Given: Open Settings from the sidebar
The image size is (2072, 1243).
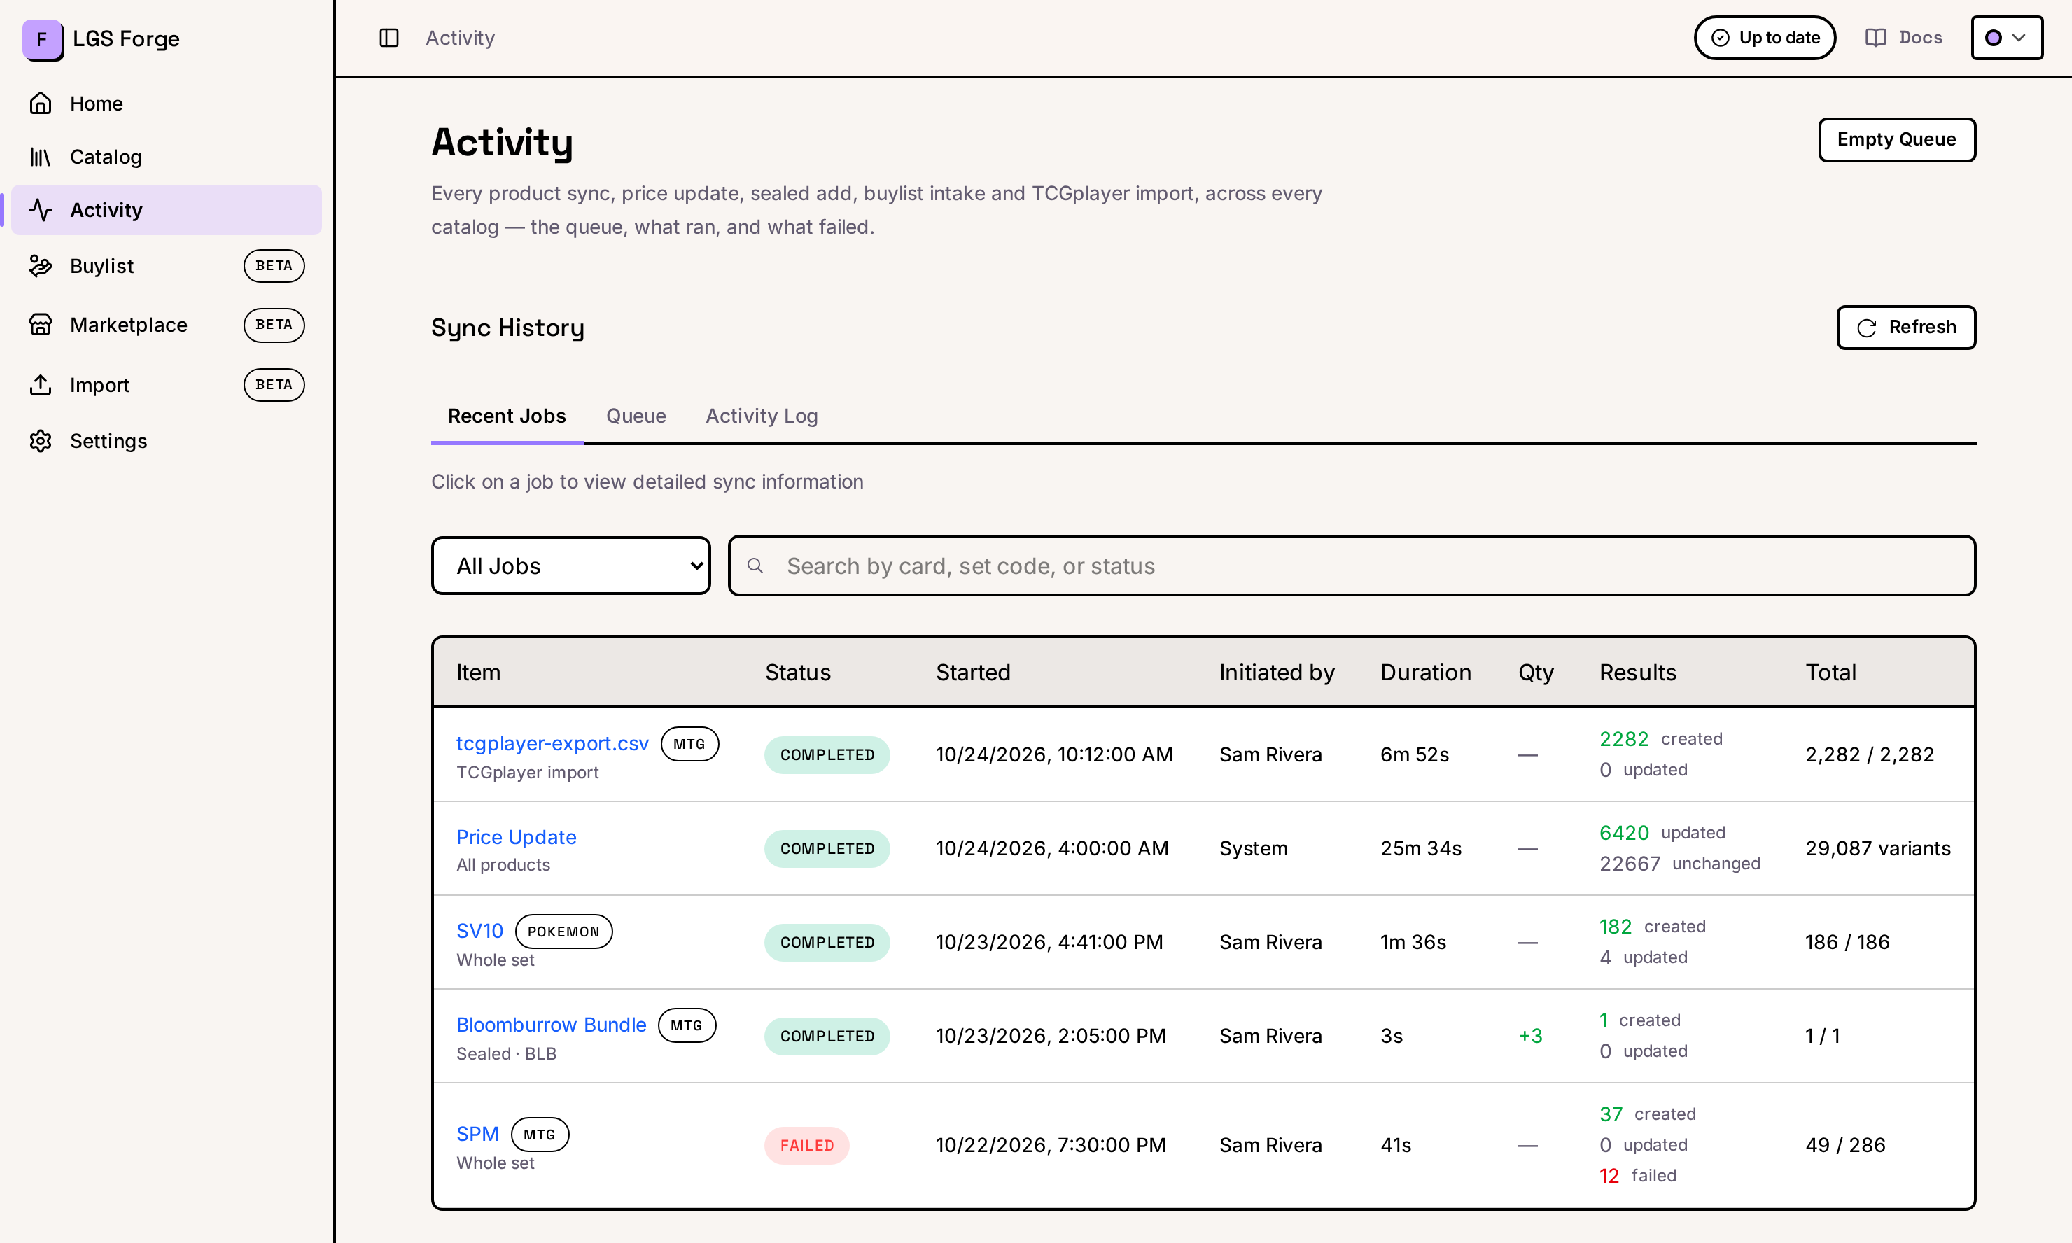Looking at the screenshot, I should [x=166, y=440].
